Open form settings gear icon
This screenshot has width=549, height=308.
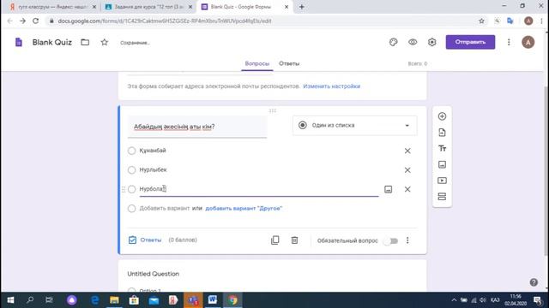point(432,42)
